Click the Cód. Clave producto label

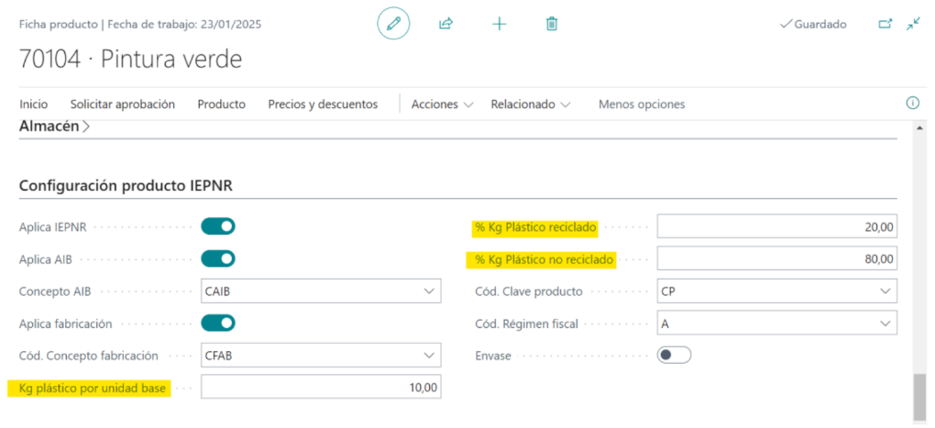click(528, 291)
